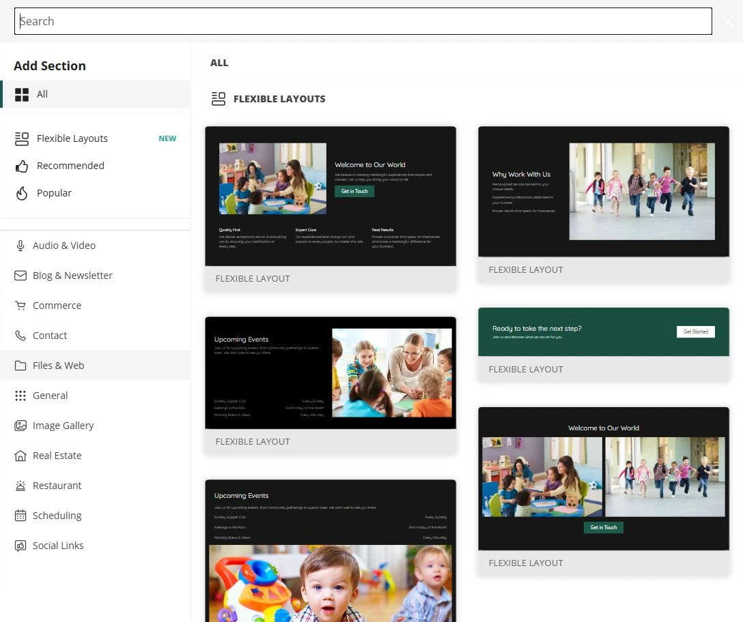Click the Flexible Layouts heading icon

click(219, 99)
